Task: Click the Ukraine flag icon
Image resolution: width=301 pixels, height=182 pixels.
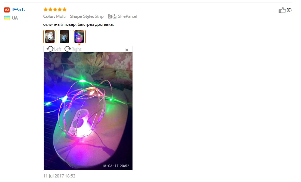Action: click(7, 18)
